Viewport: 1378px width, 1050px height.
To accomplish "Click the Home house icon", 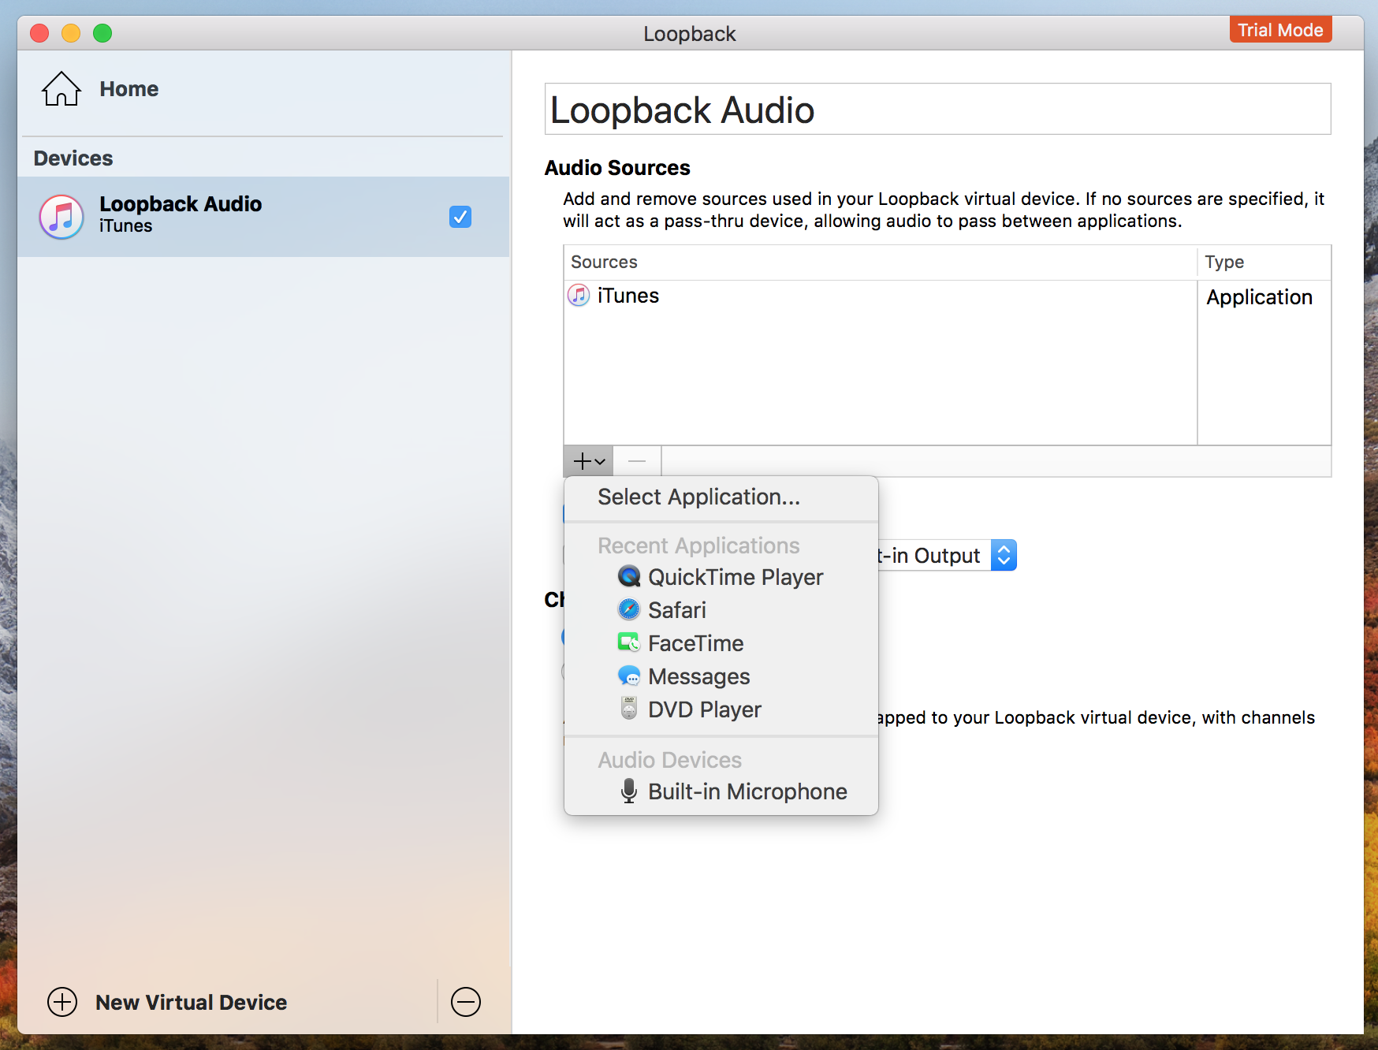I will pos(61,89).
